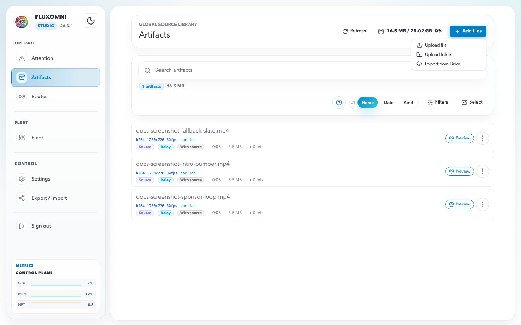Click the MEM metric bar
521x325 pixels.
click(56, 294)
